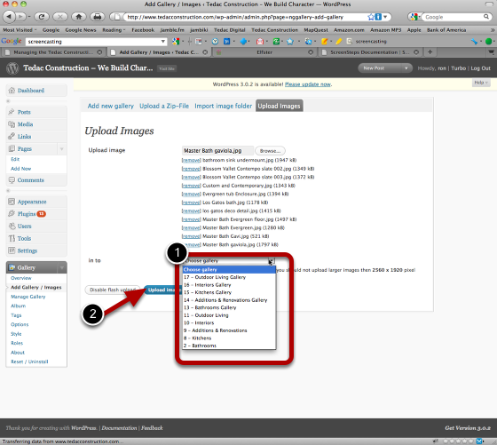The width and height of the screenshot is (497, 445).
Task: Click the search magnifier in Google box
Action: pyautogui.click(x=486, y=17)
